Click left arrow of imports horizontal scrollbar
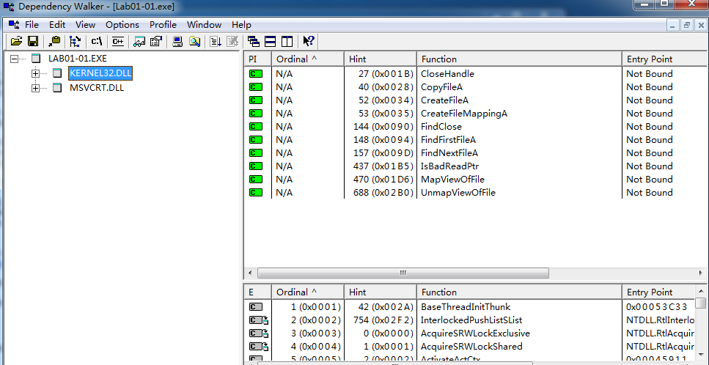Viewport: 709px width, 365px height. [249, 273]
